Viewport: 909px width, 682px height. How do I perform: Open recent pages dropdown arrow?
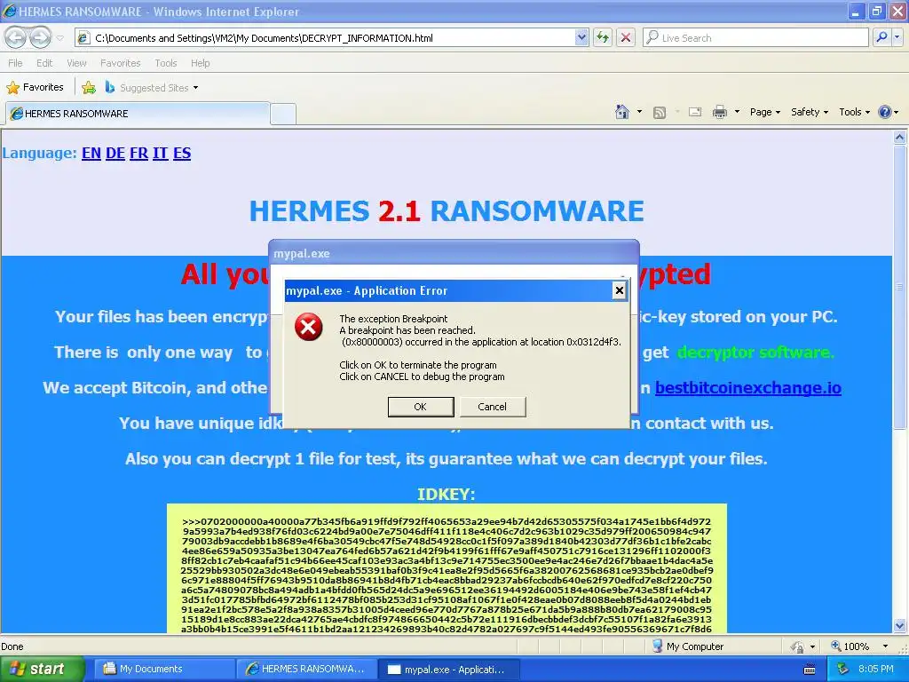pyautogui.click(x=60, y=38)
